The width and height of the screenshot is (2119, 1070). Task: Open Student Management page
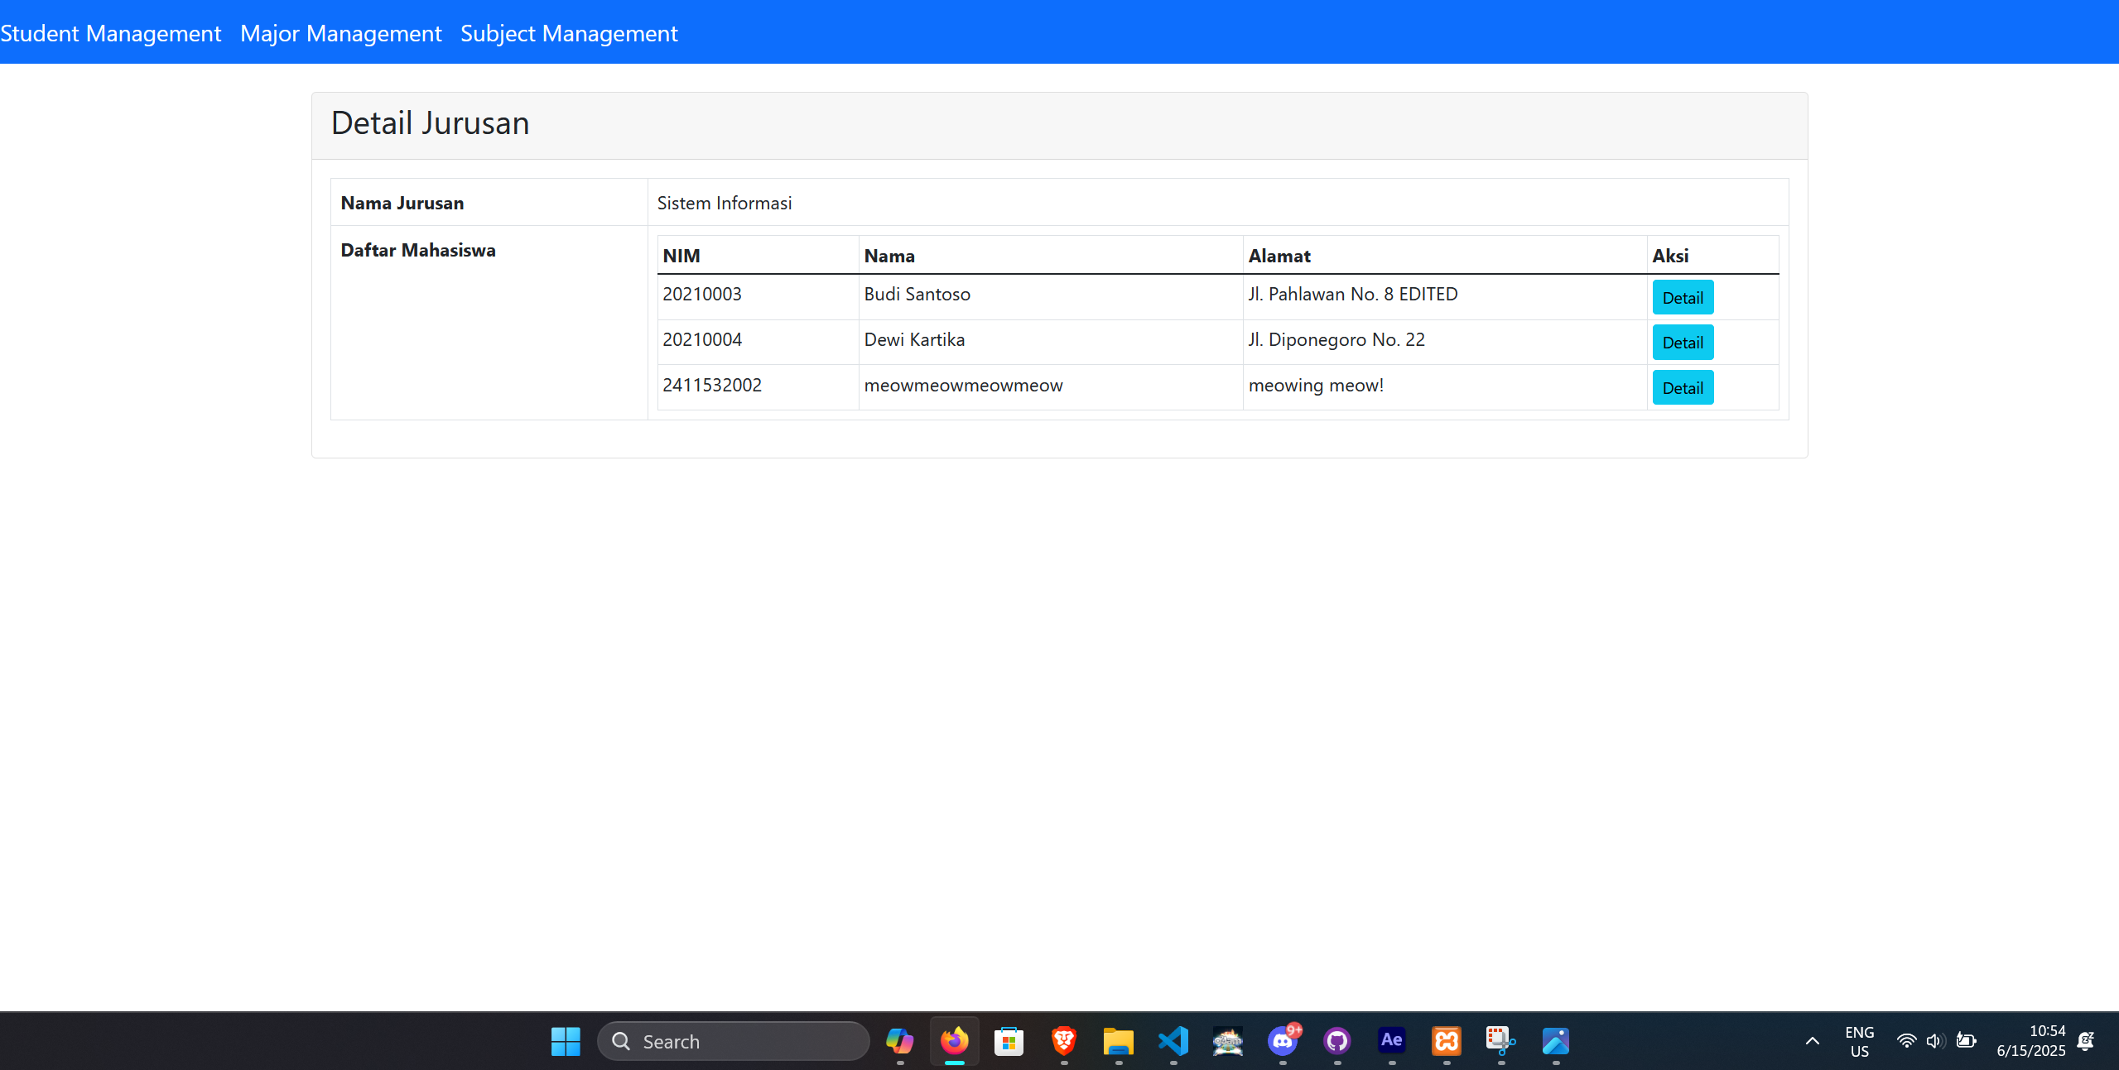click(x=111, y=33)
